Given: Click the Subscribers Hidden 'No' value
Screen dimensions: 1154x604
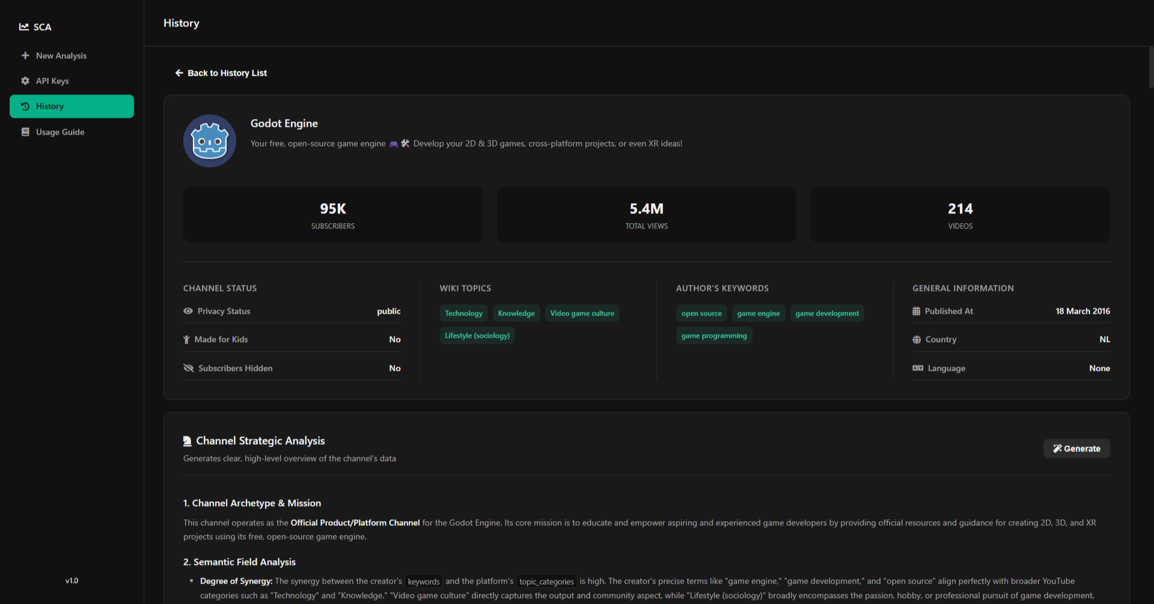Looking at the screenshot, I should (x=395, y=368).
